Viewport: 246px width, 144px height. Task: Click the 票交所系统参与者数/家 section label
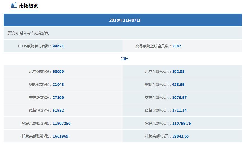[28, 33]
